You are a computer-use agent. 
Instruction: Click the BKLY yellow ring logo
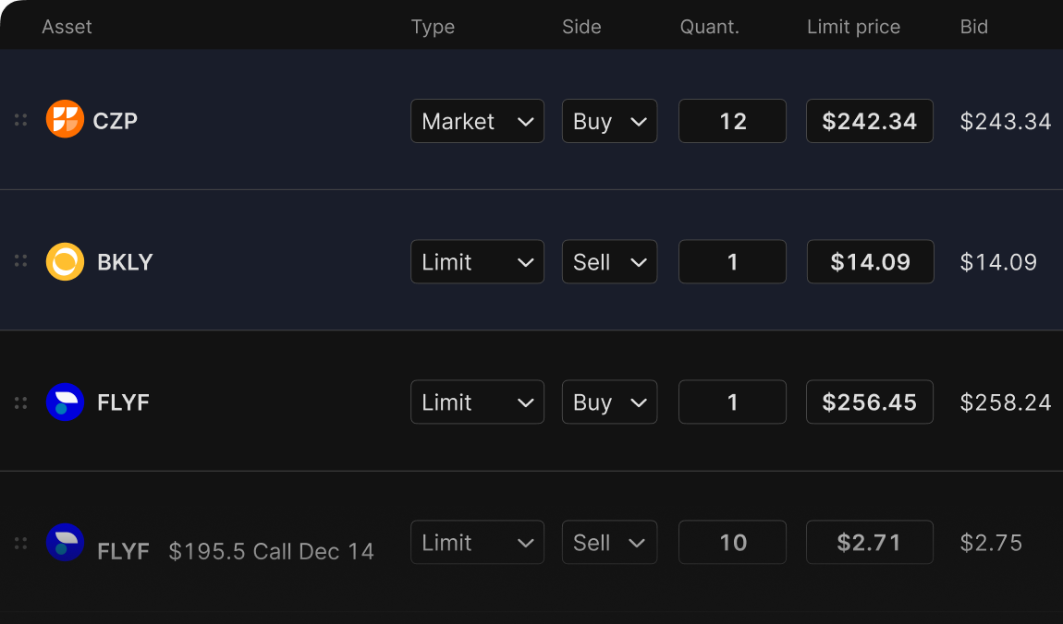click(65, 262)
